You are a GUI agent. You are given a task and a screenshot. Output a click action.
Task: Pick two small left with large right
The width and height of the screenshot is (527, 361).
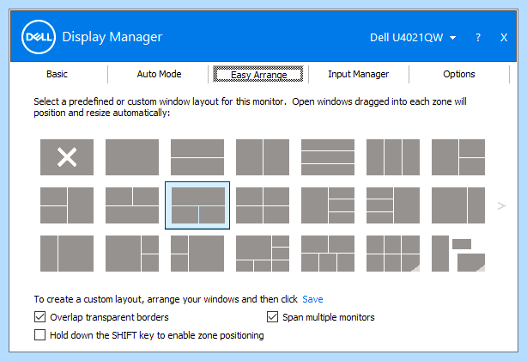click(x=197, y=254)
